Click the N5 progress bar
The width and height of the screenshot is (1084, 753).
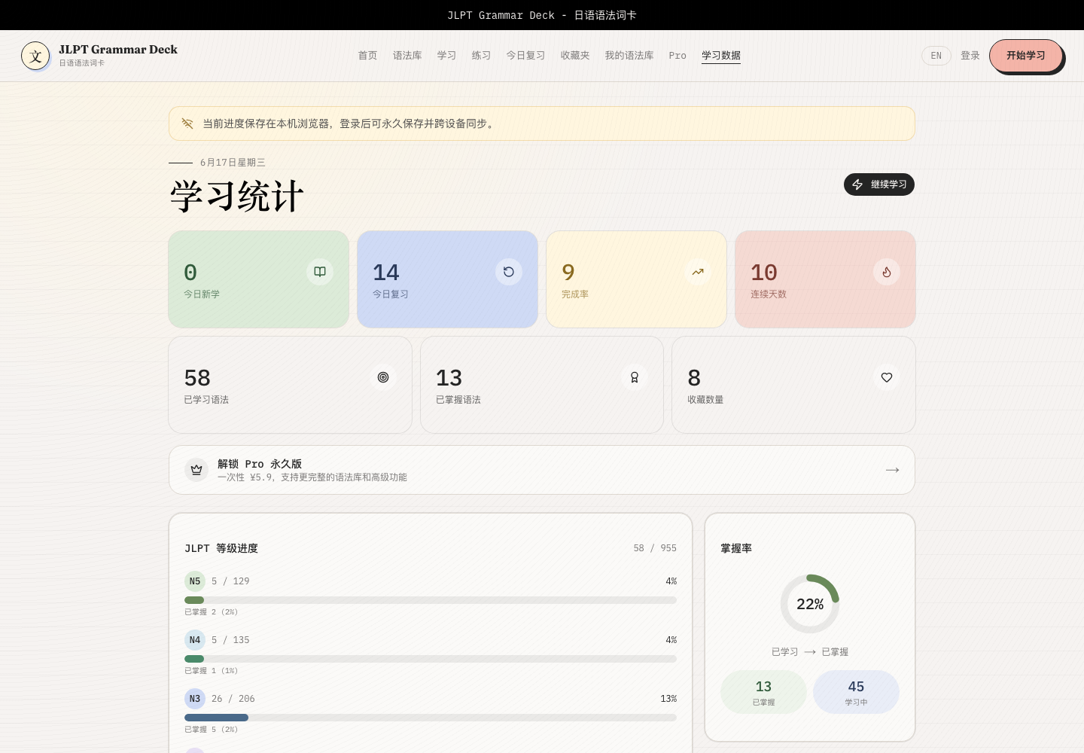click(431, 600)
